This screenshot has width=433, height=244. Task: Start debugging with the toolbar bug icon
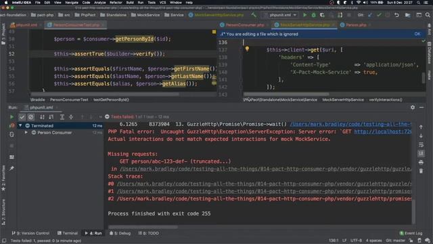[x=314, y=15]
